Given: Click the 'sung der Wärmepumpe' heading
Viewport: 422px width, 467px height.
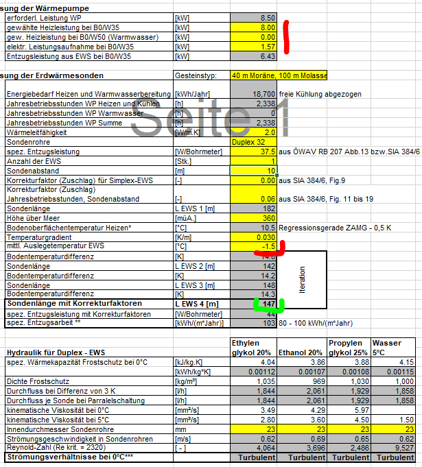Looking at the screenshot, I should (45, 8).
